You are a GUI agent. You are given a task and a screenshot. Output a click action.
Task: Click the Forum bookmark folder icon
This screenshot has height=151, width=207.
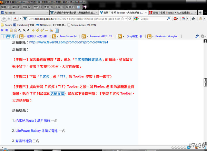coord(3,25)
